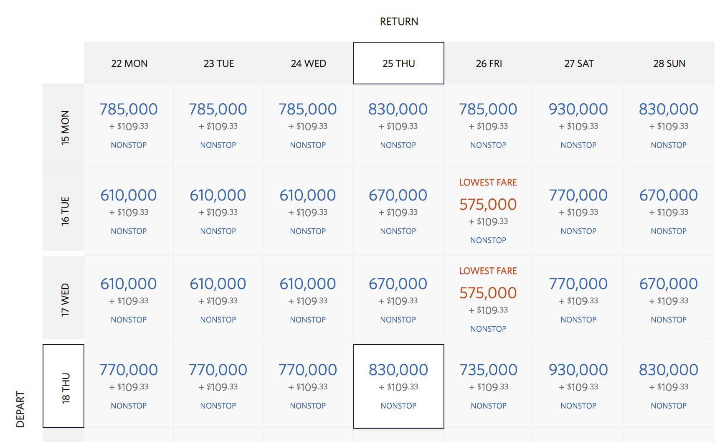Choose 15 MON to 27 SAT fare 930,000
The height and width of the screenshot is (442, 725).
[578, 125]
